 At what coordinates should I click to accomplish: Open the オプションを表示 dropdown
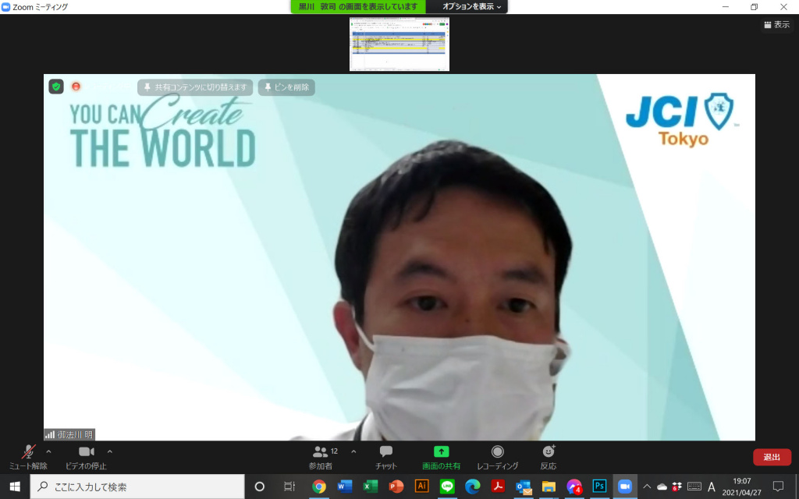click(x=472, y=6)
